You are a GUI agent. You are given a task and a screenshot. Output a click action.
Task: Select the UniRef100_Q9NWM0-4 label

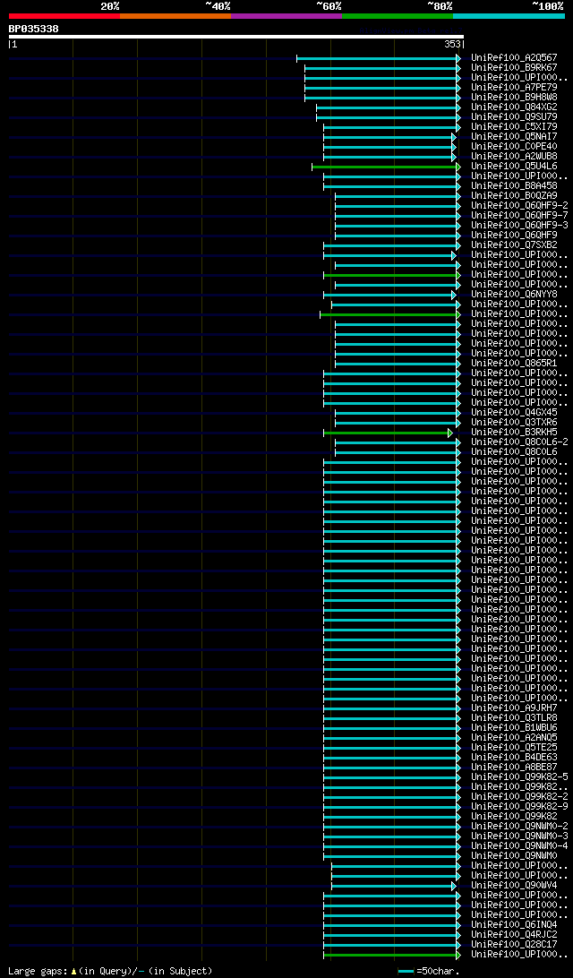point(519,846)
